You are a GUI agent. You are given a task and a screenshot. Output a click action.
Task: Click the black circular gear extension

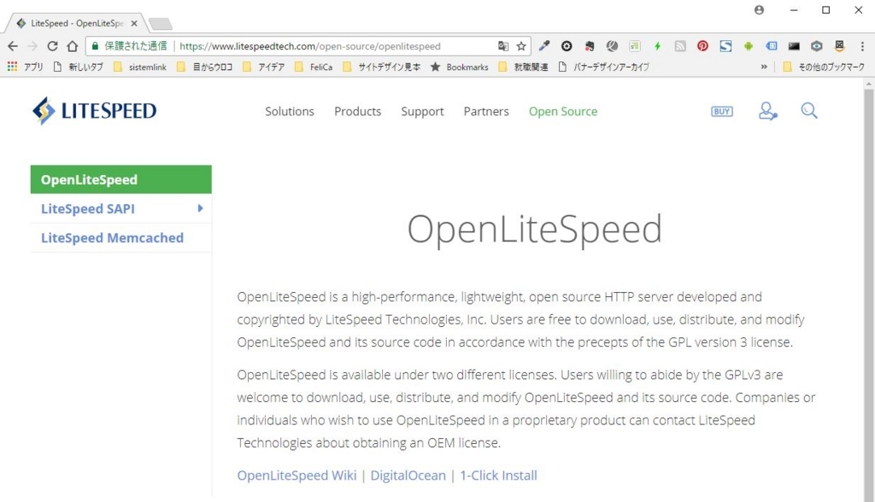point(567,46)
